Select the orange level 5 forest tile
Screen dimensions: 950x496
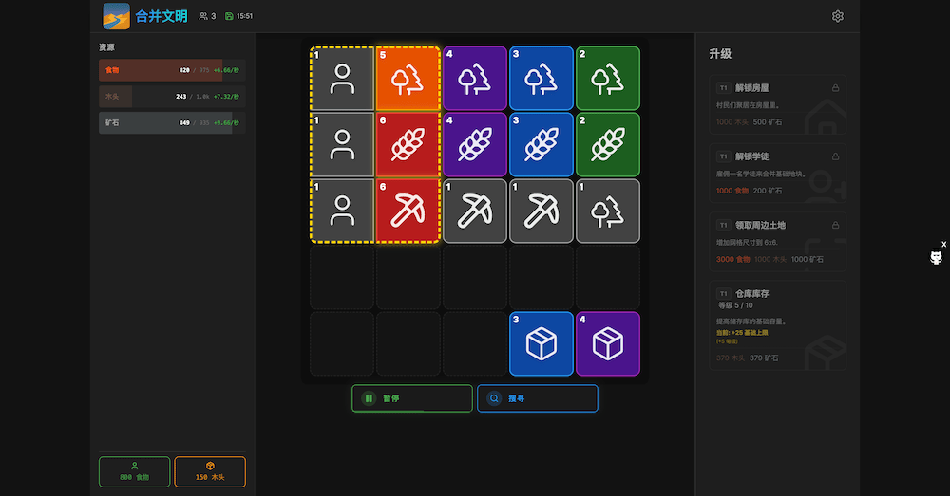[408, 79]
